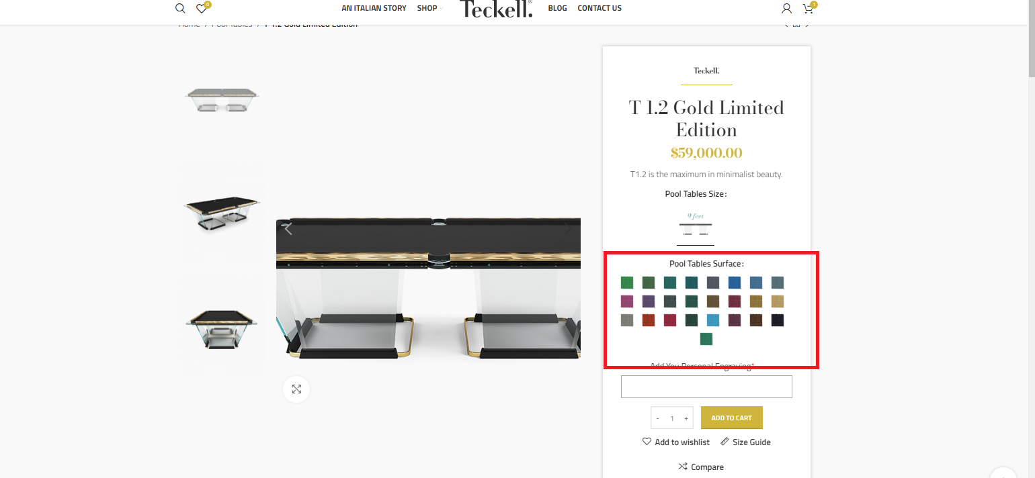
Task: Select the light blue cloth swatch
Action: (713, 320)
